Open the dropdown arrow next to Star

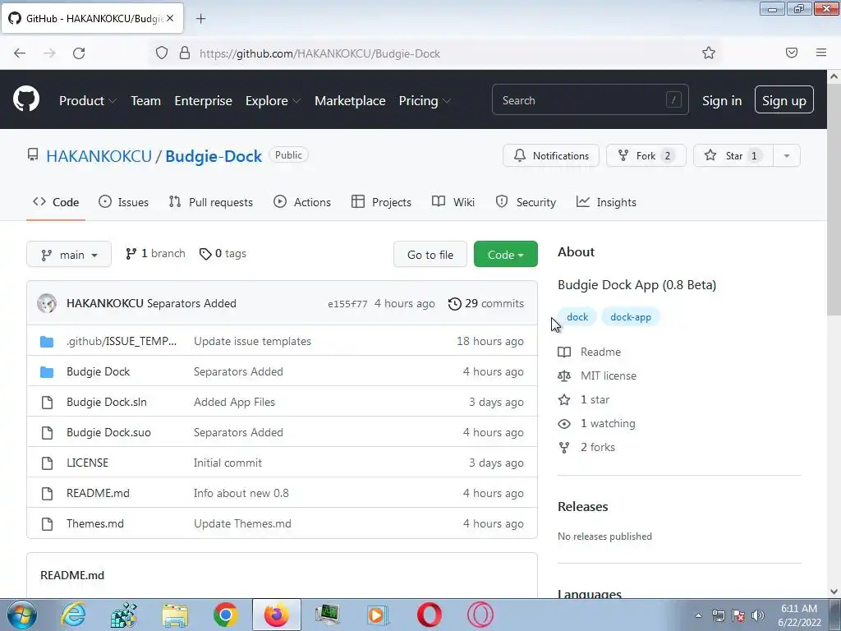point(786,155)
